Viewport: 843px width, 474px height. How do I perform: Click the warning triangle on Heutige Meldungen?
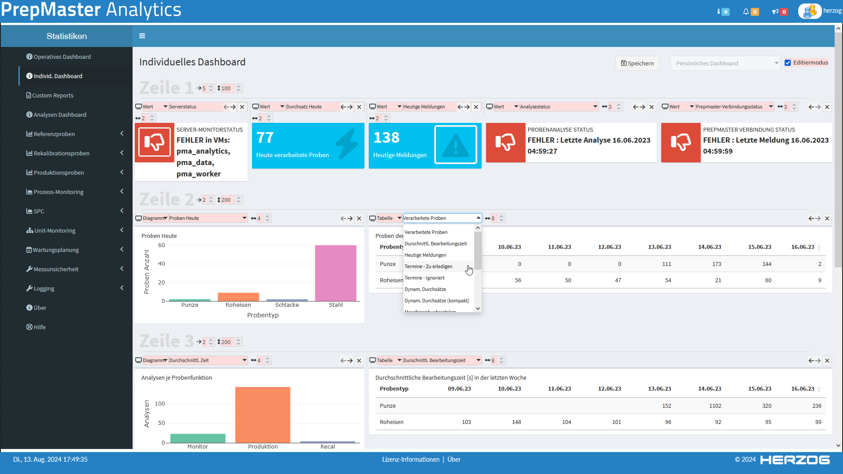click(x=456, y=145)
